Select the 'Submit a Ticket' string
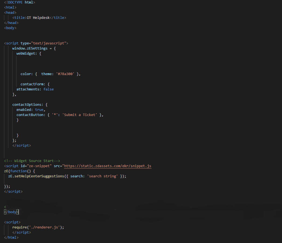282x243 pixels. [79, 115]
